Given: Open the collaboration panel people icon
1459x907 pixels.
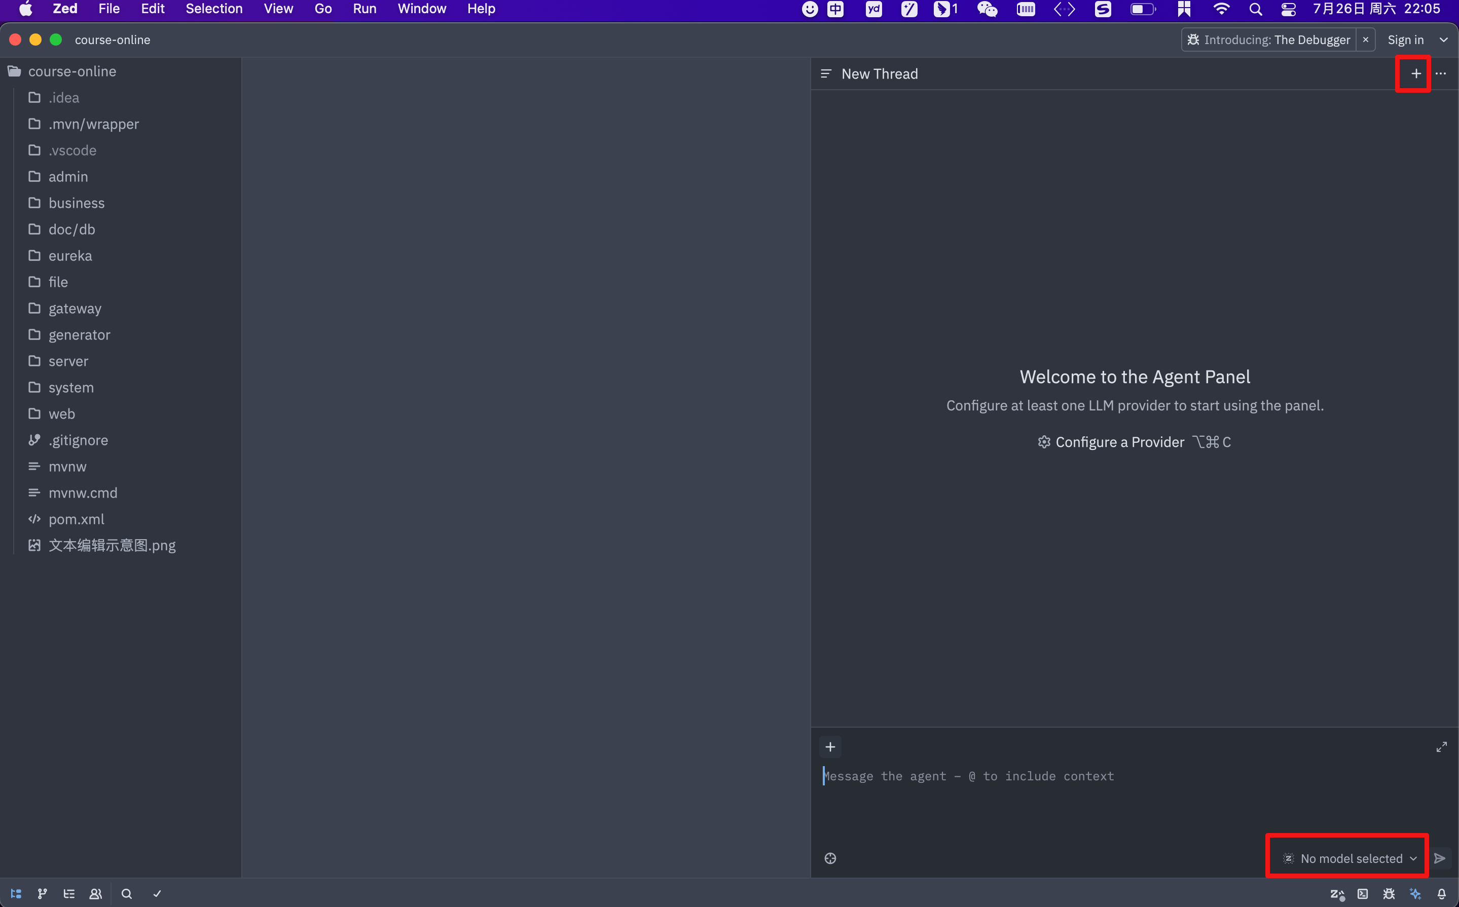Looking at the screenshot, I should 95,894.
